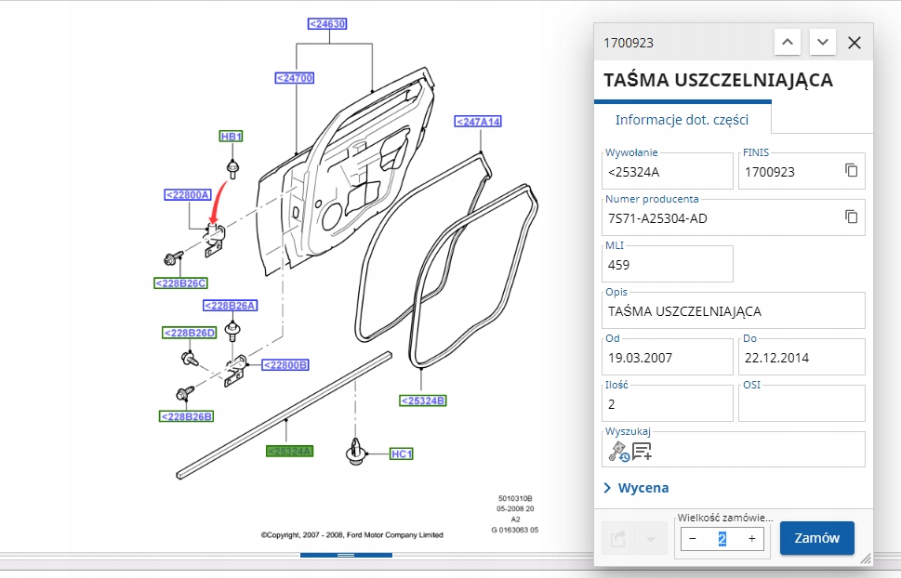Copy the FINIS number 1700923
The image size is (901, 578).
pos(851,170)
